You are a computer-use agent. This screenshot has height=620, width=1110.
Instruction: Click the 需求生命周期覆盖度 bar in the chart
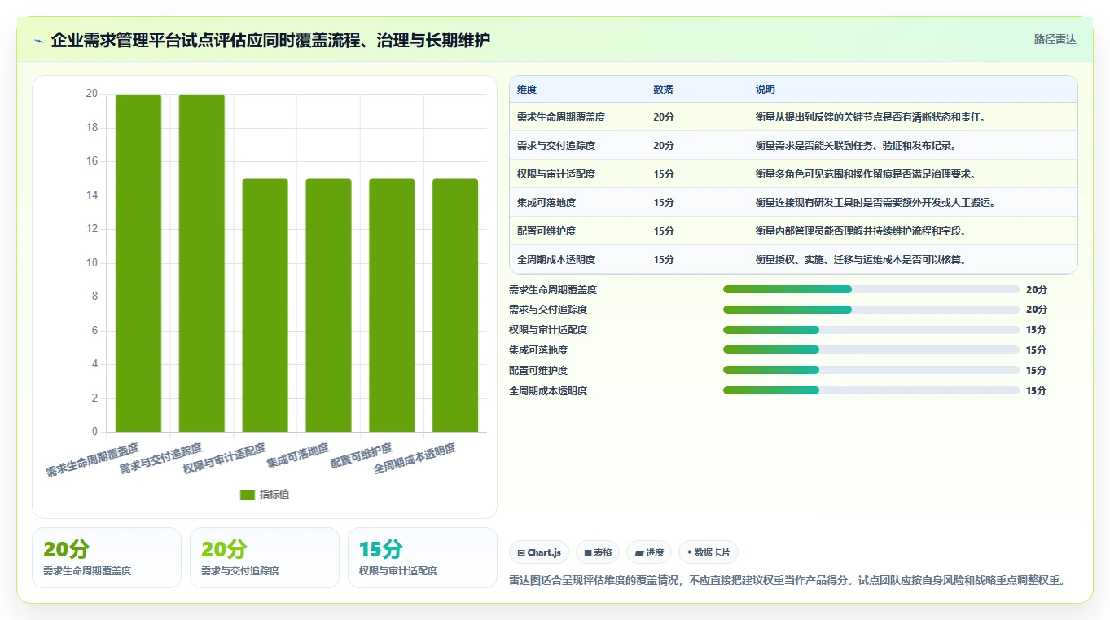tap(138, 263)
